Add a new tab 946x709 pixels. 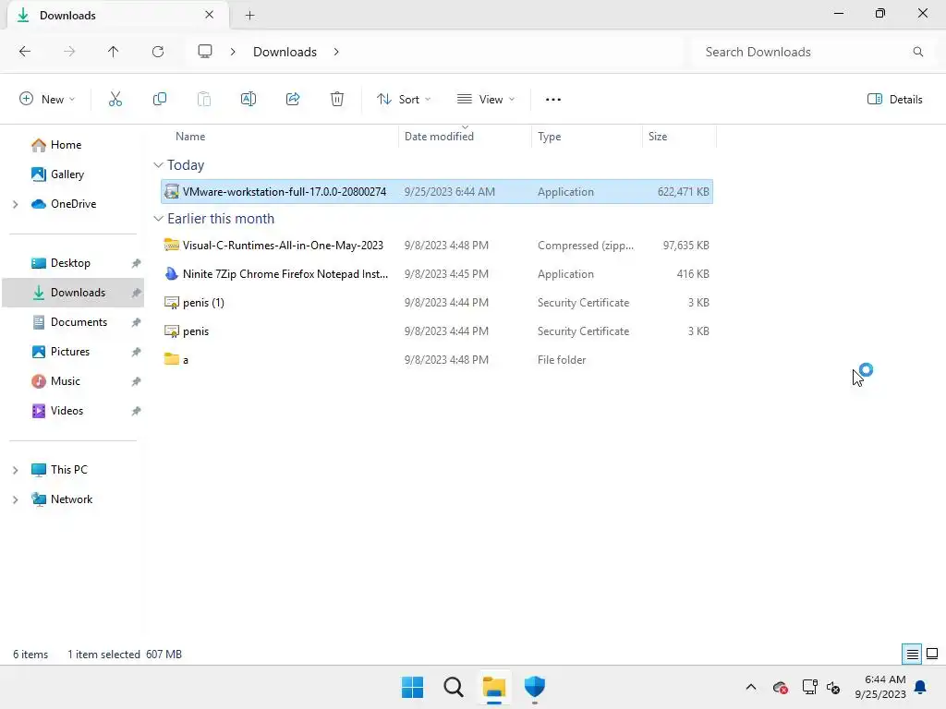[249, 15]
